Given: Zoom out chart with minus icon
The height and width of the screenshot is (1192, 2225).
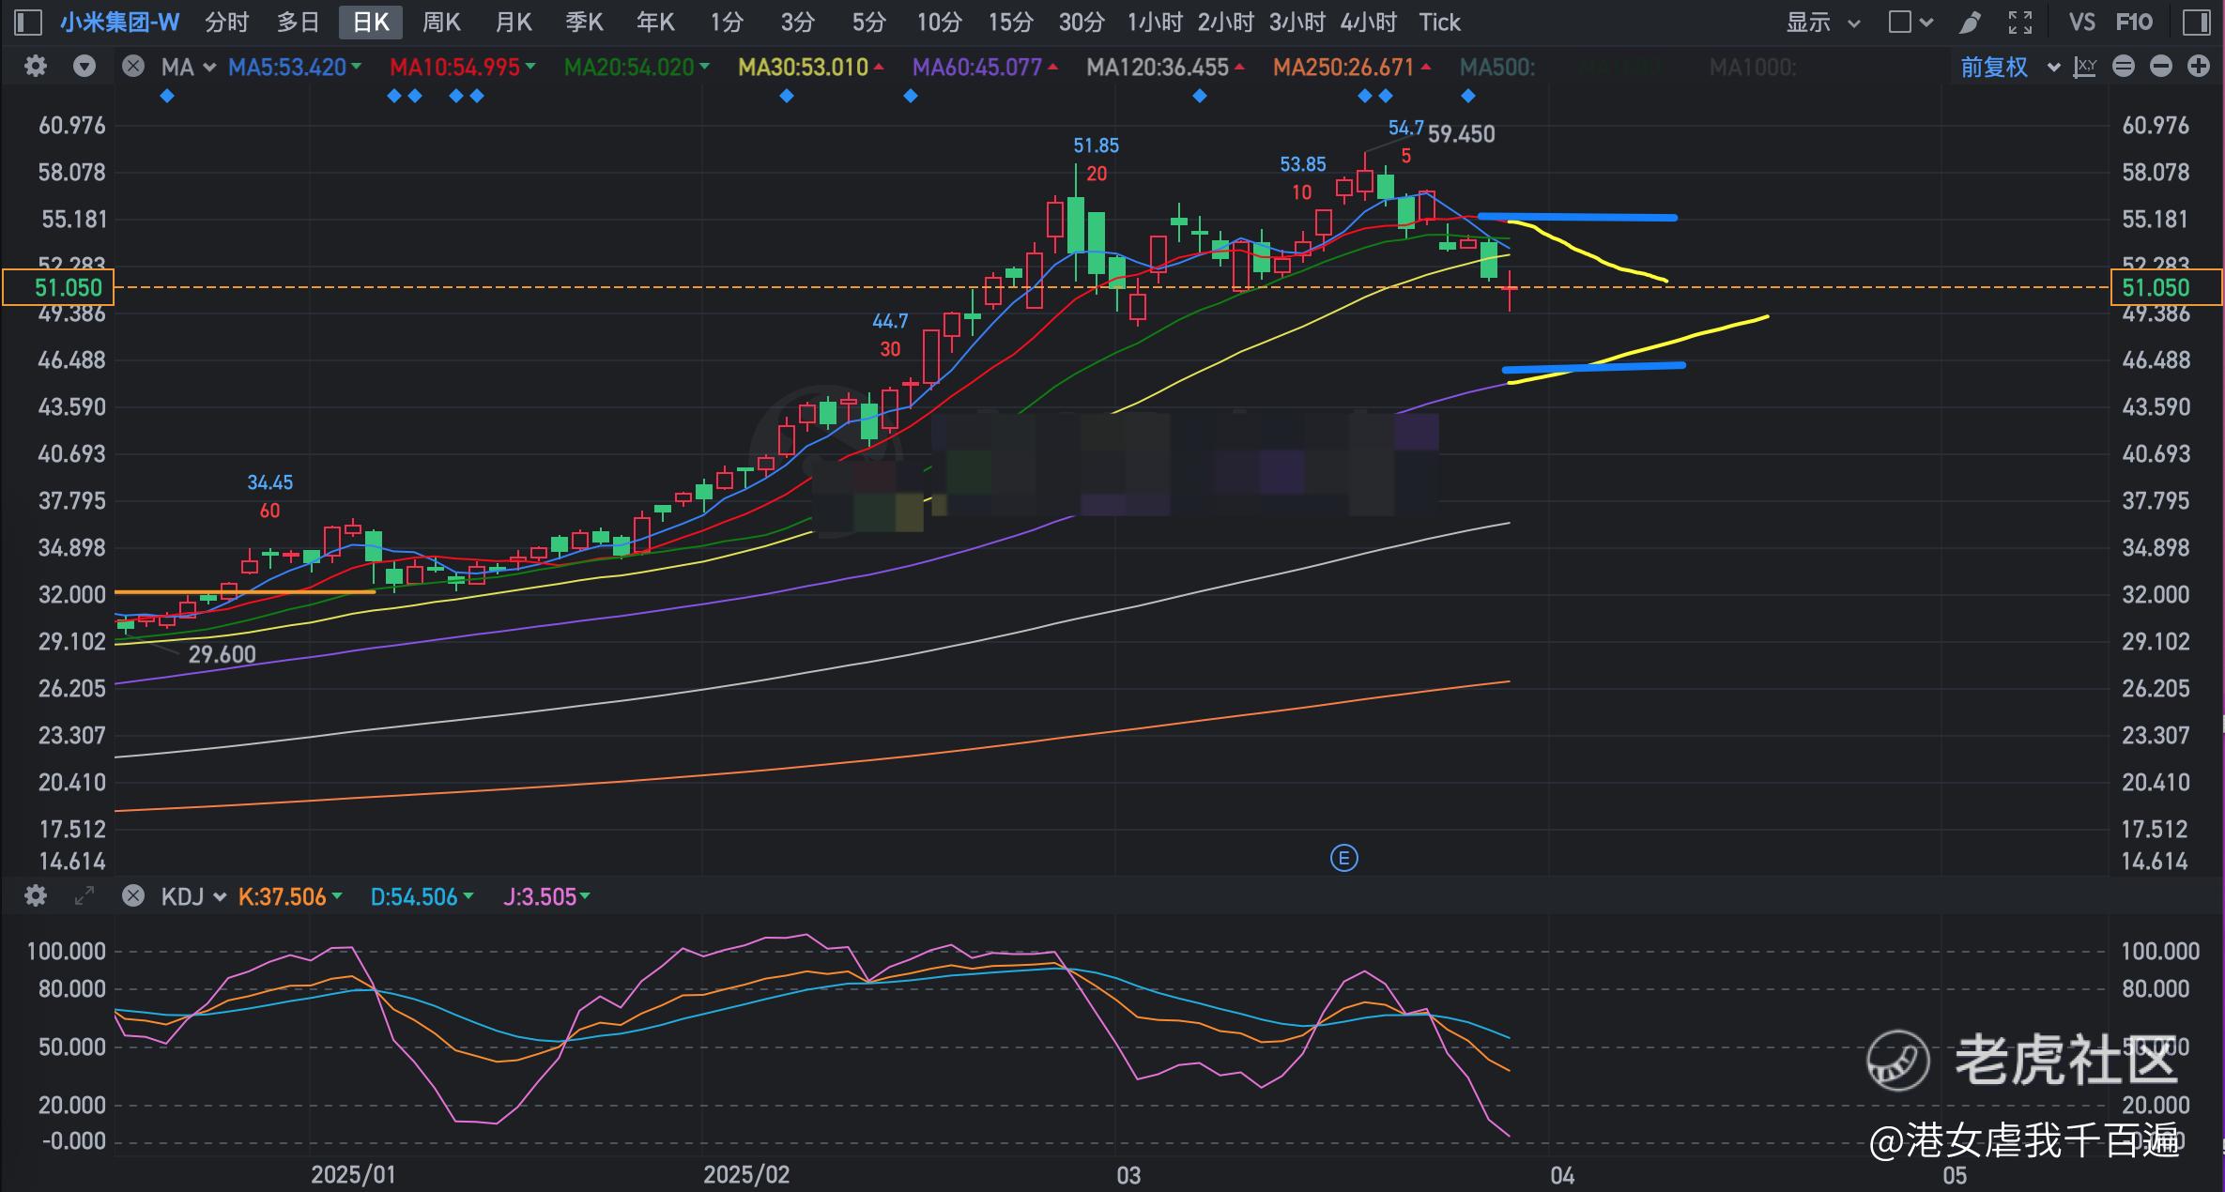Looking at the screenshot, I should [x=2161, y=67].
